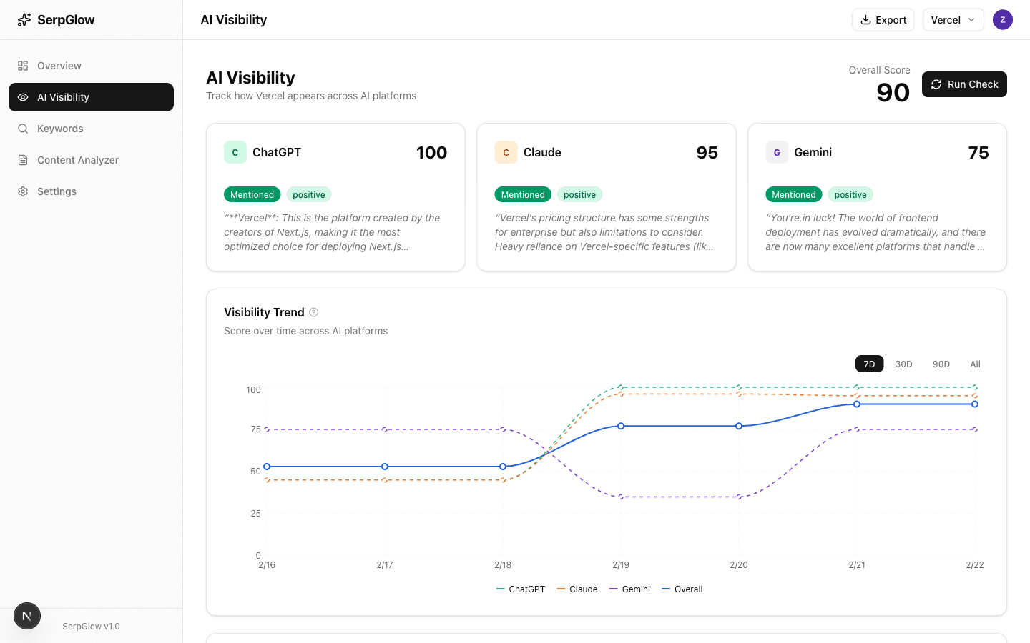Run a new visibility check
1030x643 pixels.
(x=964, y=84)
